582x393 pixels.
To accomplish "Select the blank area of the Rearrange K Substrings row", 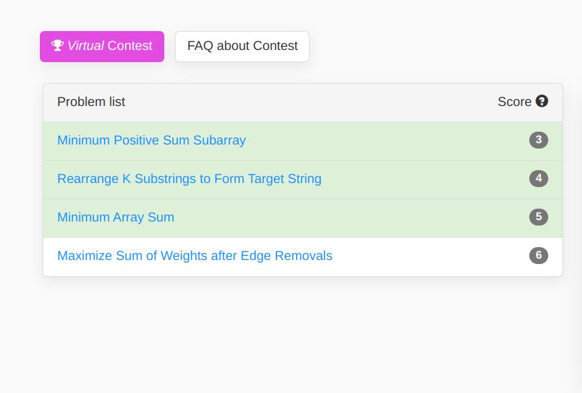I will pyautogui.click(x=423, y=180).
